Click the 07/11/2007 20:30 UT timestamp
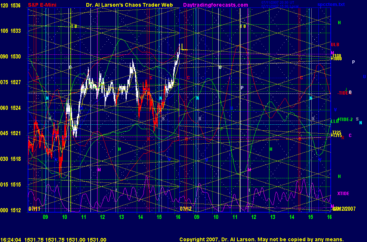 (x=278, y=3)
